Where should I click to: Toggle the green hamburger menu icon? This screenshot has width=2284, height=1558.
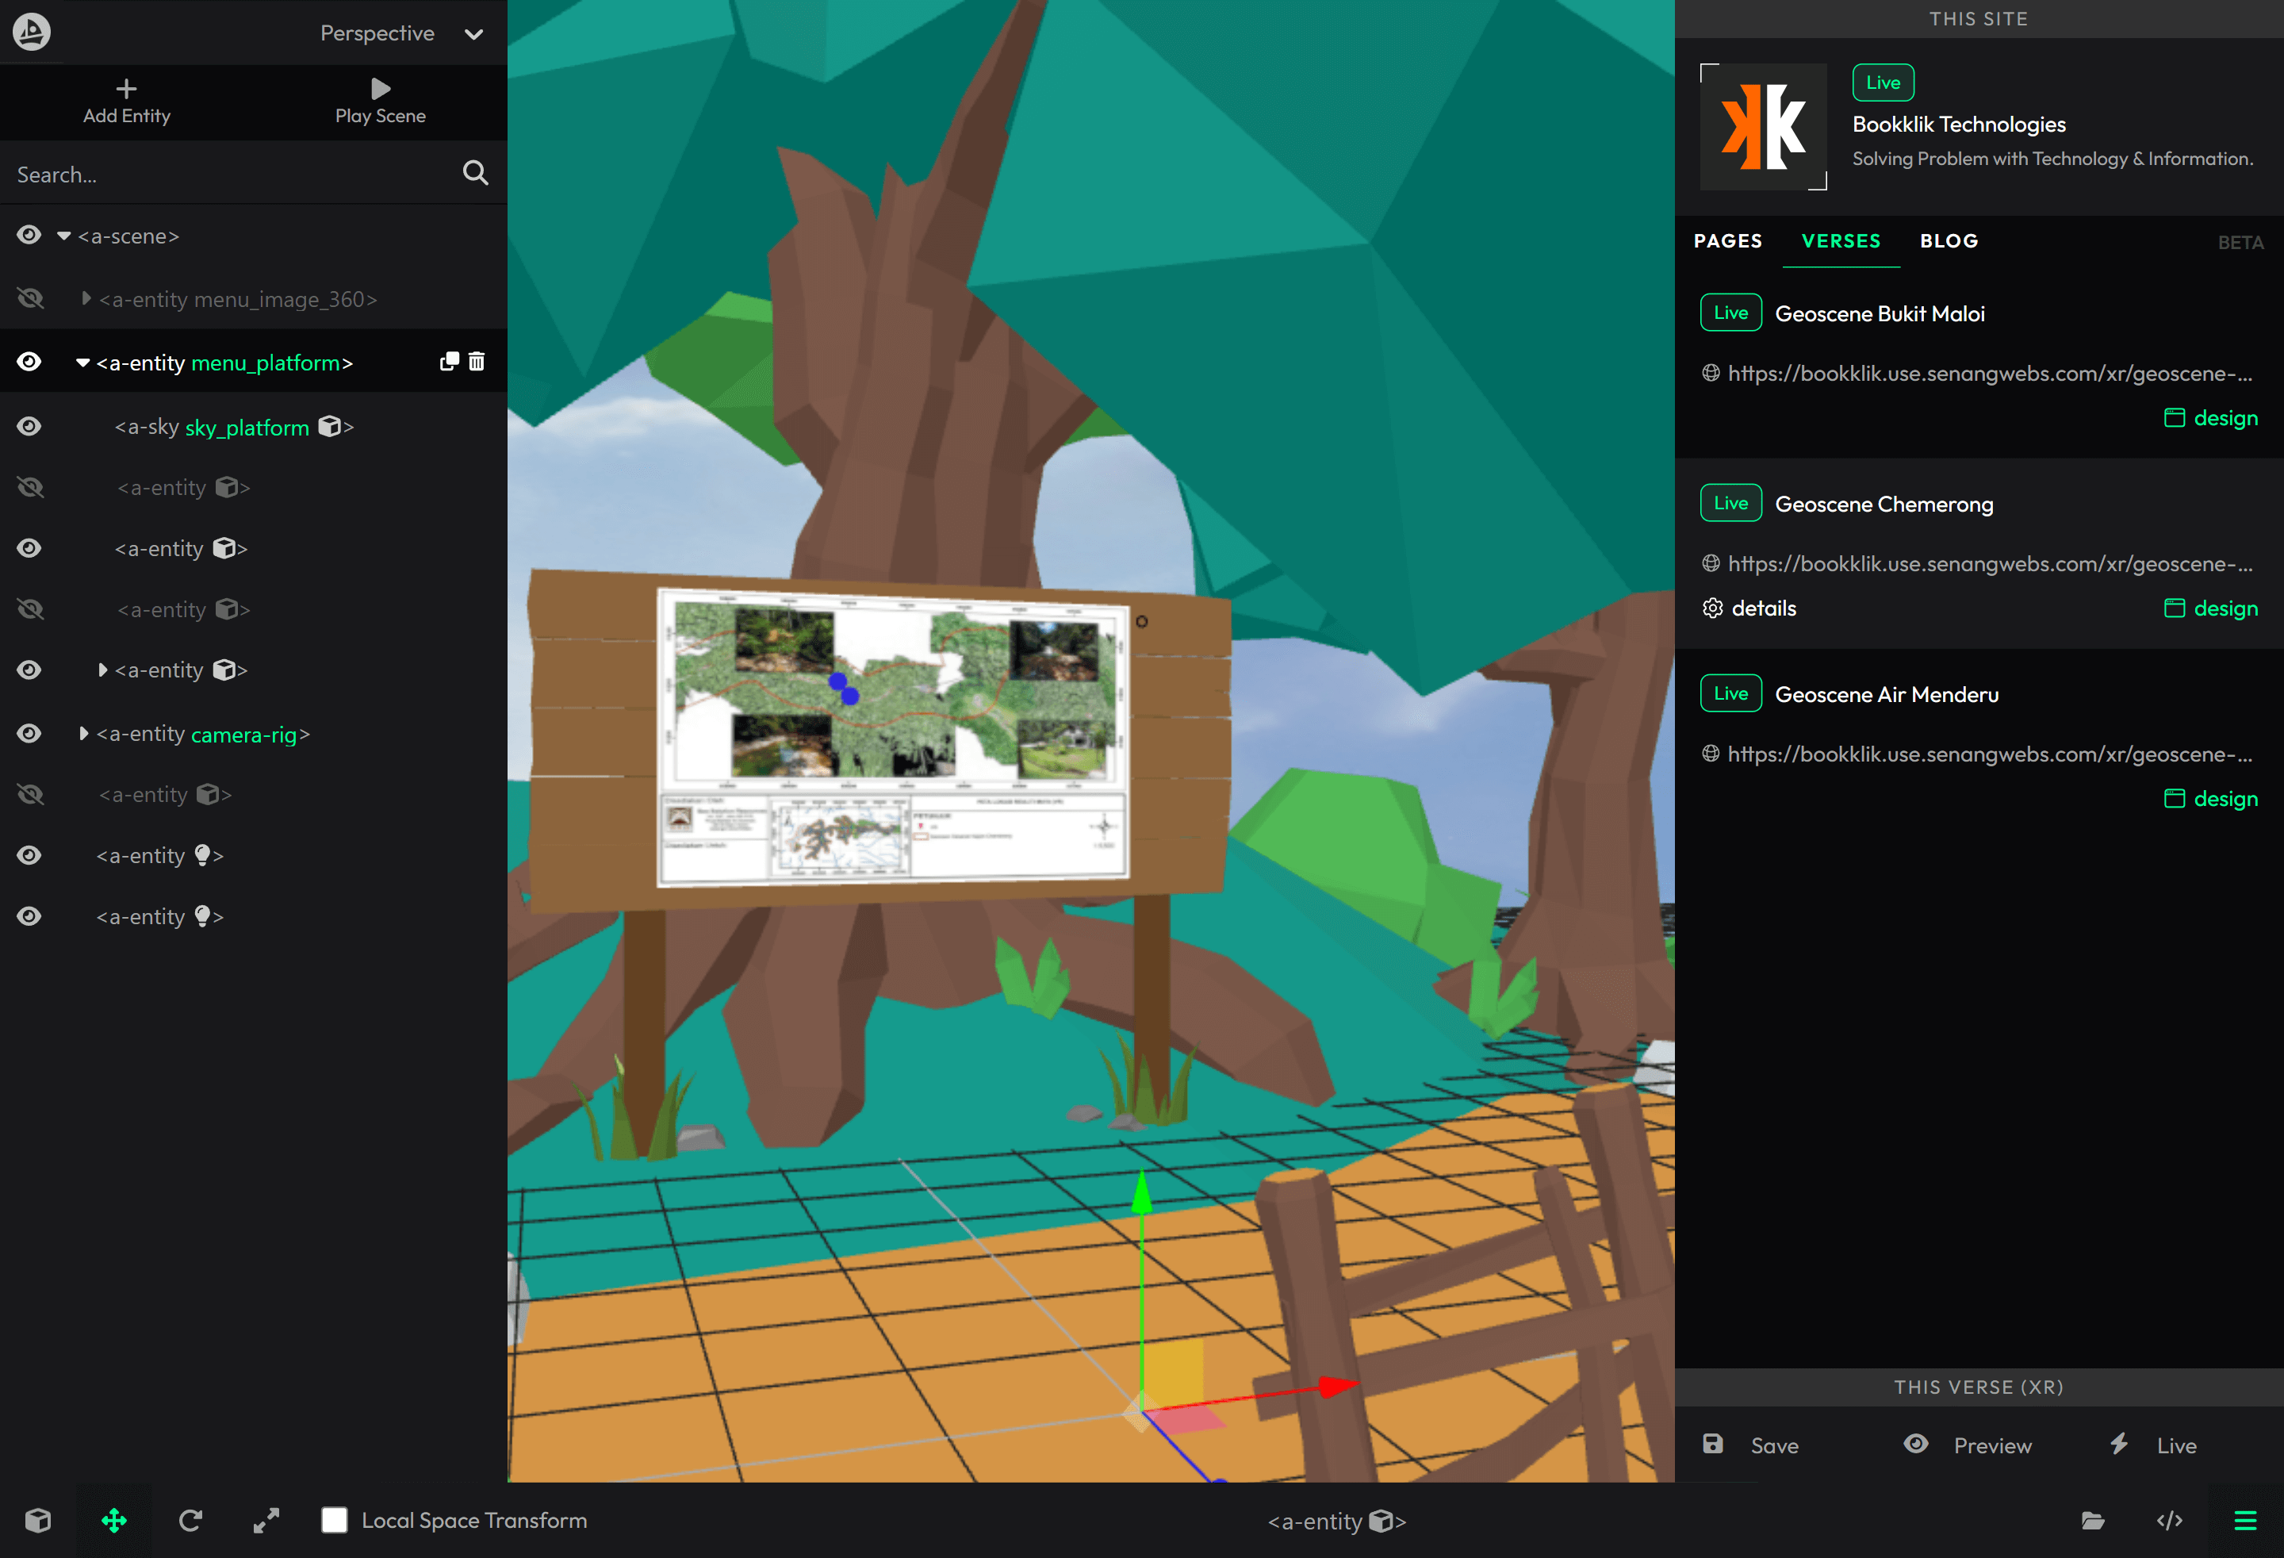(2244, 1520)
